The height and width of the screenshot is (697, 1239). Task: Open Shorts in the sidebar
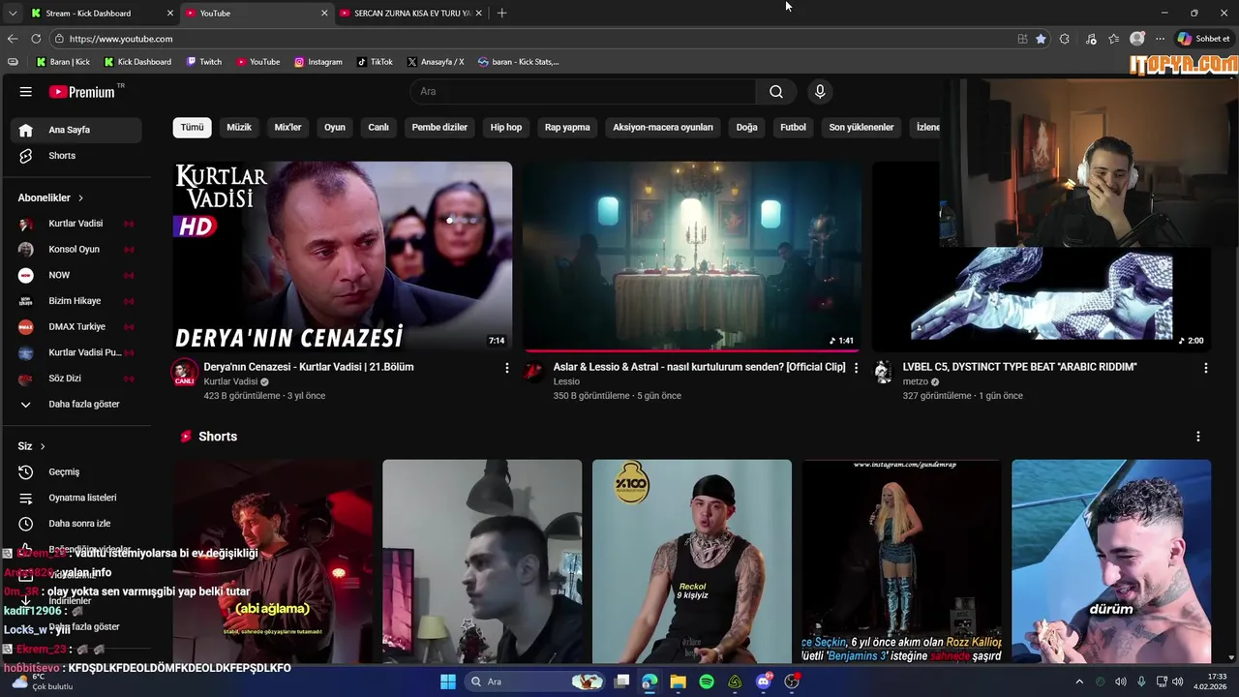74,156
